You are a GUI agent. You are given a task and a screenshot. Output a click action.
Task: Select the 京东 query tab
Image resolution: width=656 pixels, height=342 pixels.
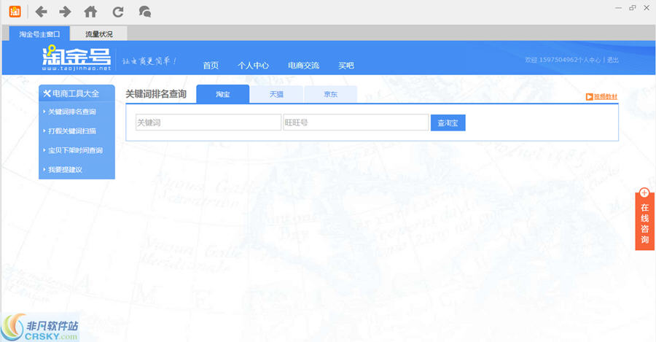[330, 94]
